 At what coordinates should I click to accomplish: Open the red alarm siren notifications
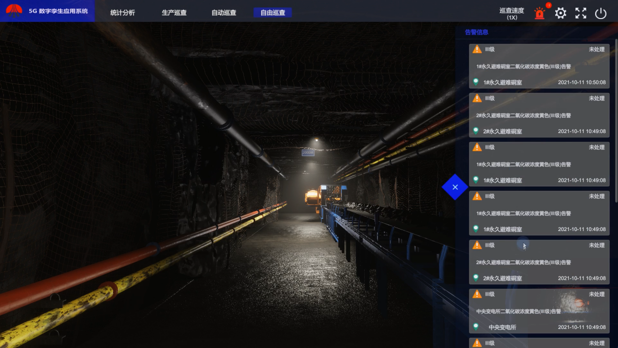coord(540,13)
